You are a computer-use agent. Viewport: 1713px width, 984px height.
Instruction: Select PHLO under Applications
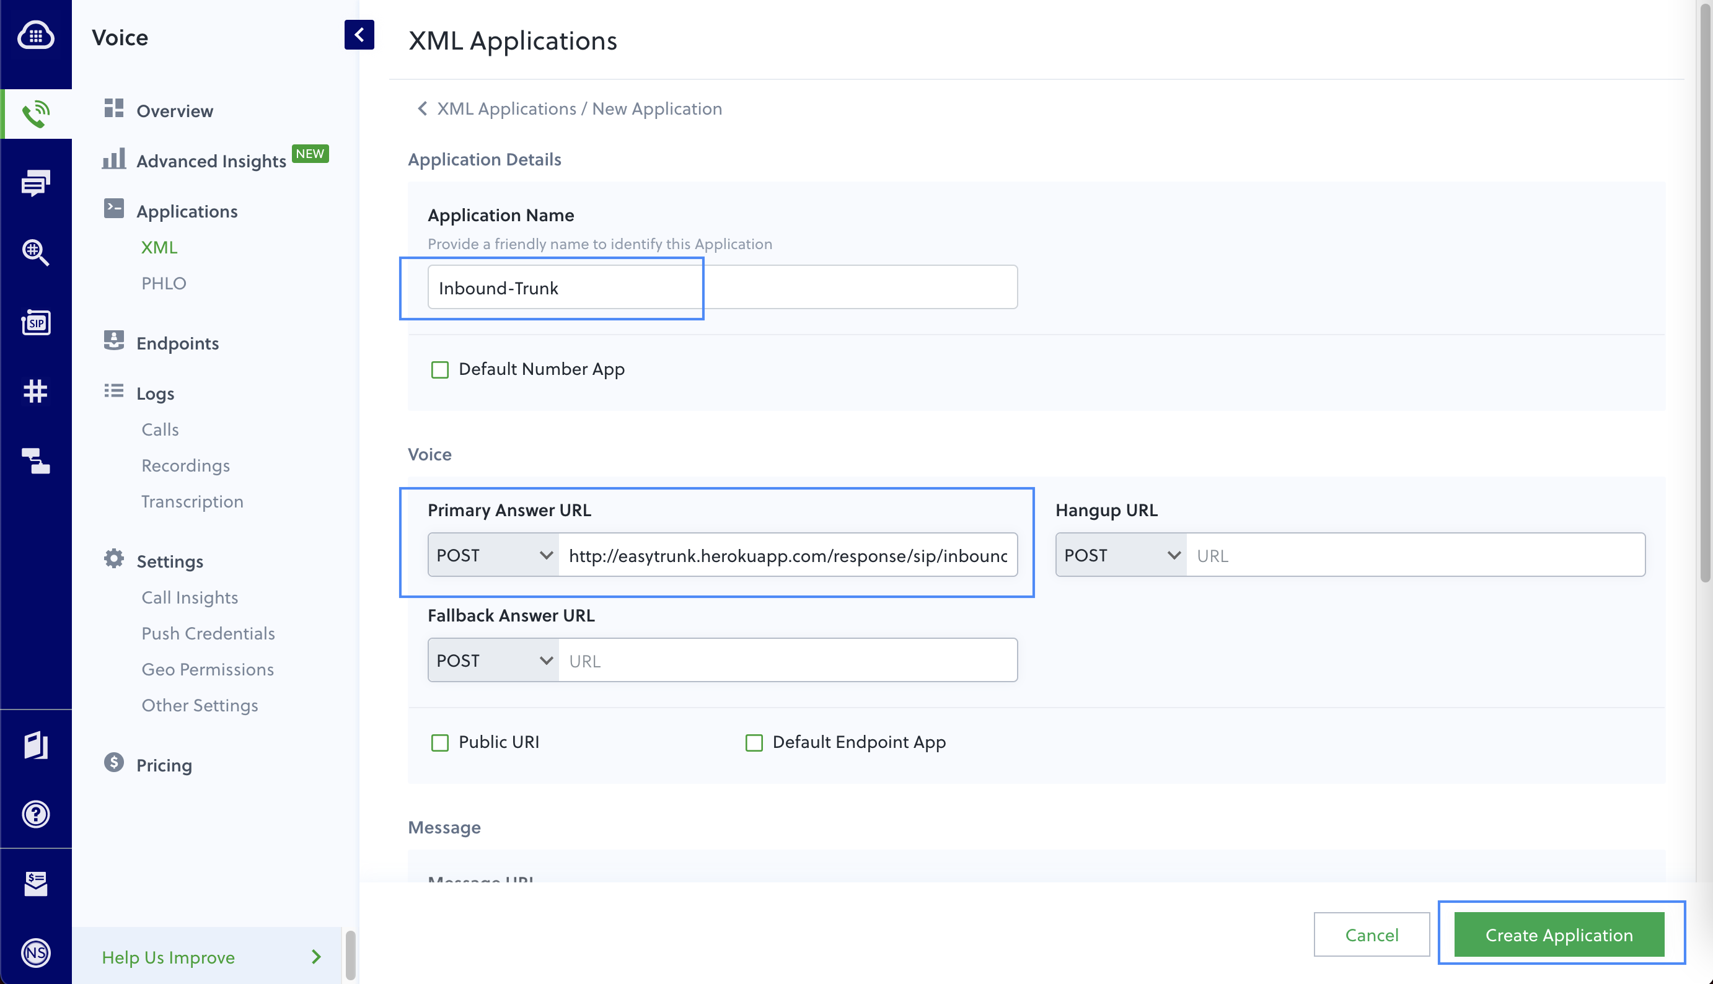point(164,283)
